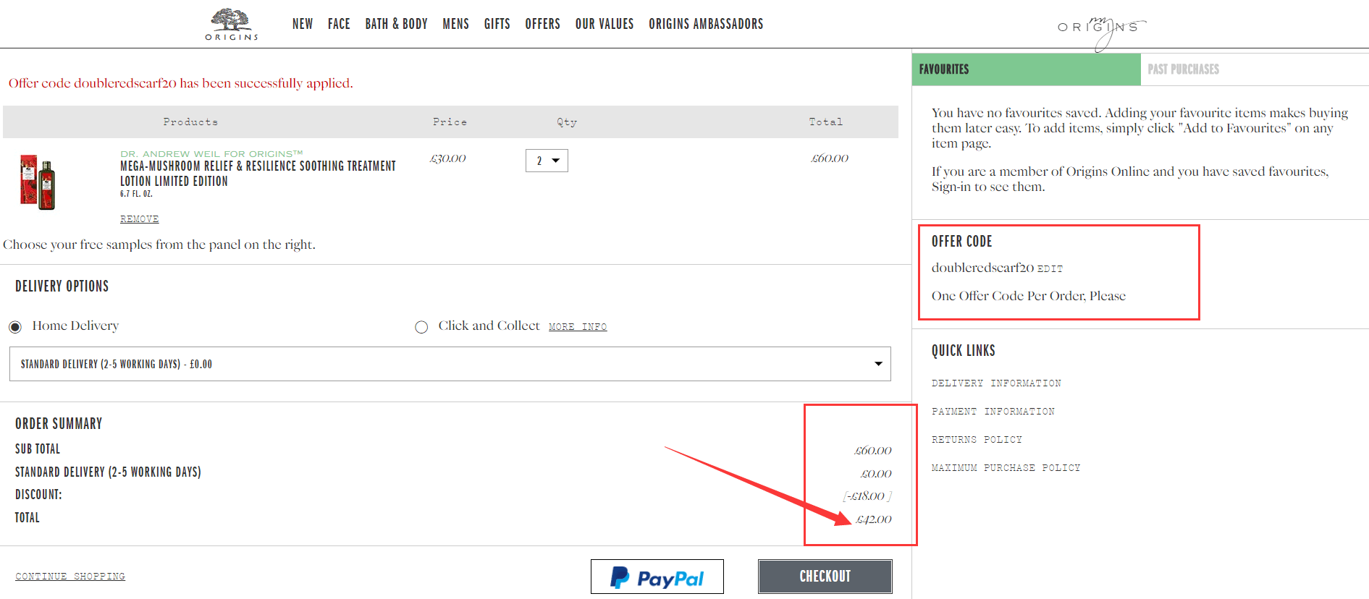Open the OUR VALUES menu

click(605, 24)
